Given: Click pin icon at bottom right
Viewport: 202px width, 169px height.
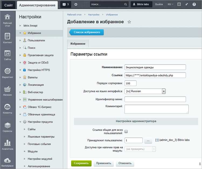Looking at the screenshot, I should [x=200, y=164].
